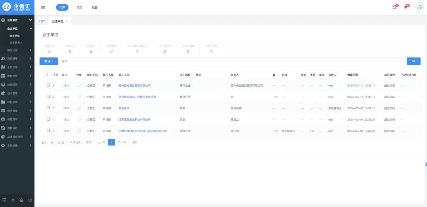Click the 首页 pagination button
Image resolution: width=427 pixels, height=207 pixels.
(89, 142)
